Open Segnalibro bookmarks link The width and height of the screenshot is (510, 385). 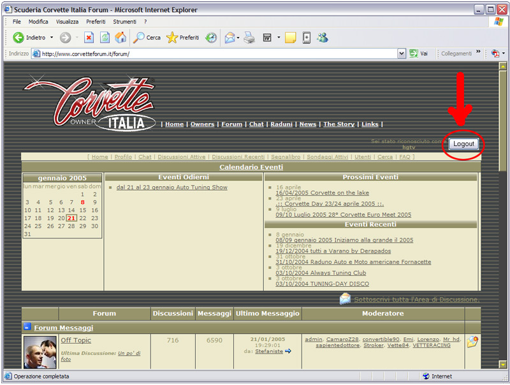tap(286, 157)
